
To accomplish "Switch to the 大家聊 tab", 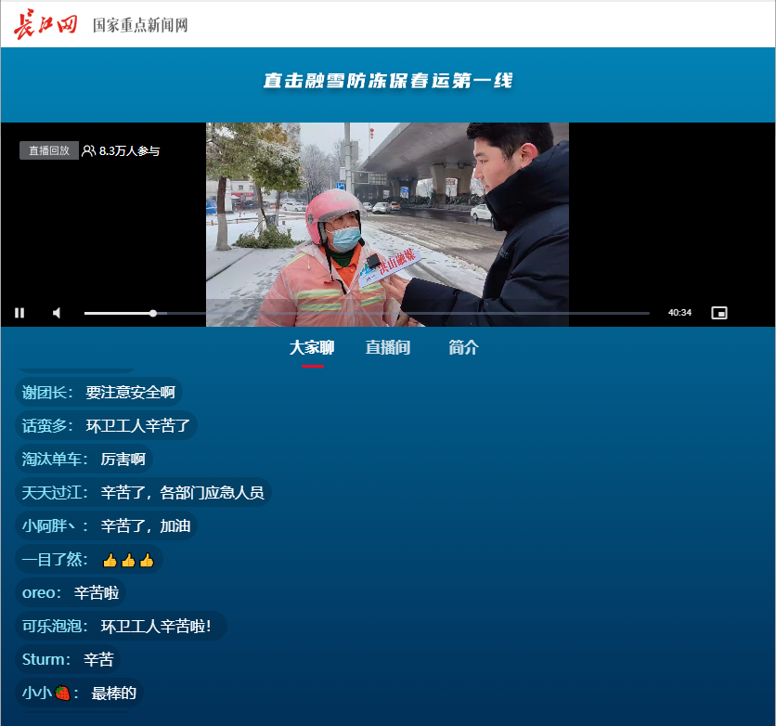I will click(312, 348).
